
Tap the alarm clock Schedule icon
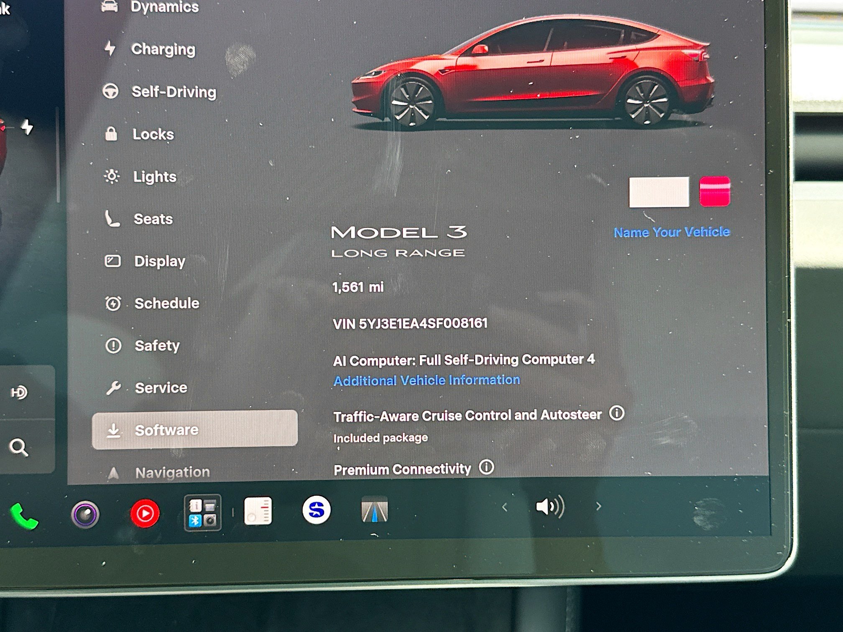pos(113,303)
